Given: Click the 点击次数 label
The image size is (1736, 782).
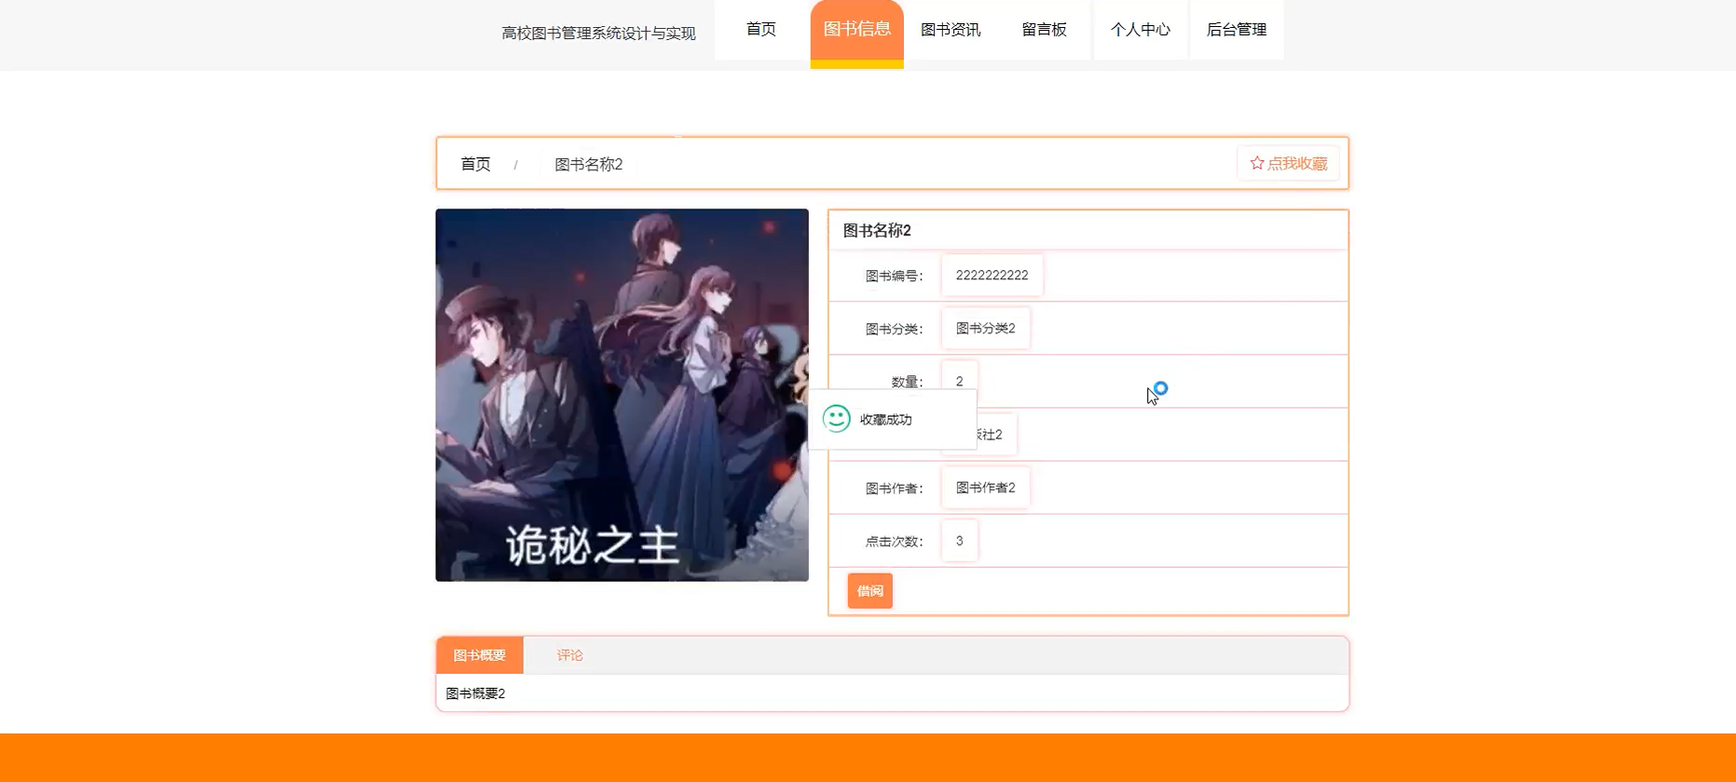Looking at the screenshot, I should pos(894,541).
